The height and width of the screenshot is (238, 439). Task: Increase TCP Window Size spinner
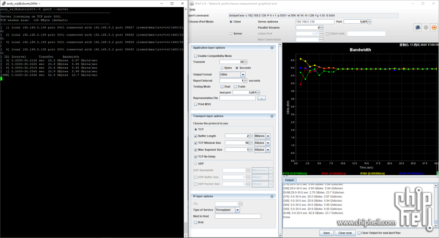tap(250, 142)
